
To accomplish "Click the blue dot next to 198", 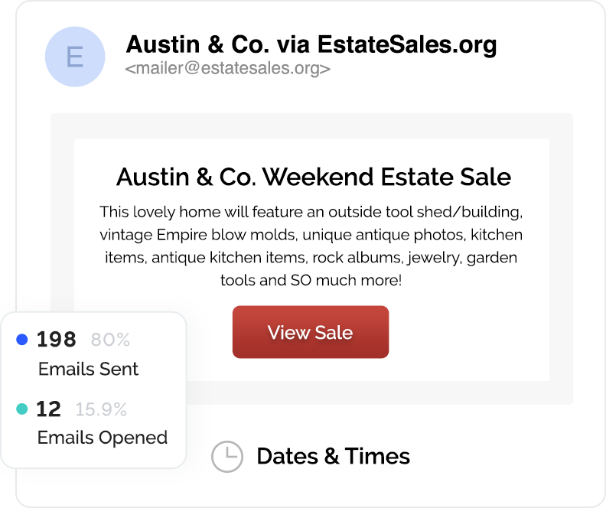I will pyautogui.click(x=22, y=340).
